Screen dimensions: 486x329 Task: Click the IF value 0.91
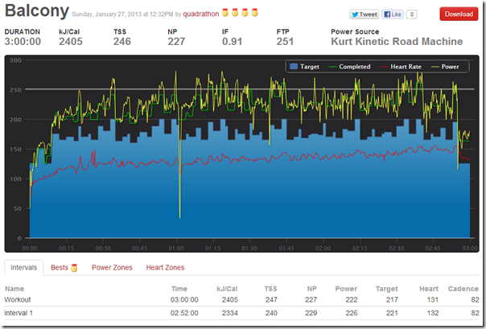(x=232, y=42)
